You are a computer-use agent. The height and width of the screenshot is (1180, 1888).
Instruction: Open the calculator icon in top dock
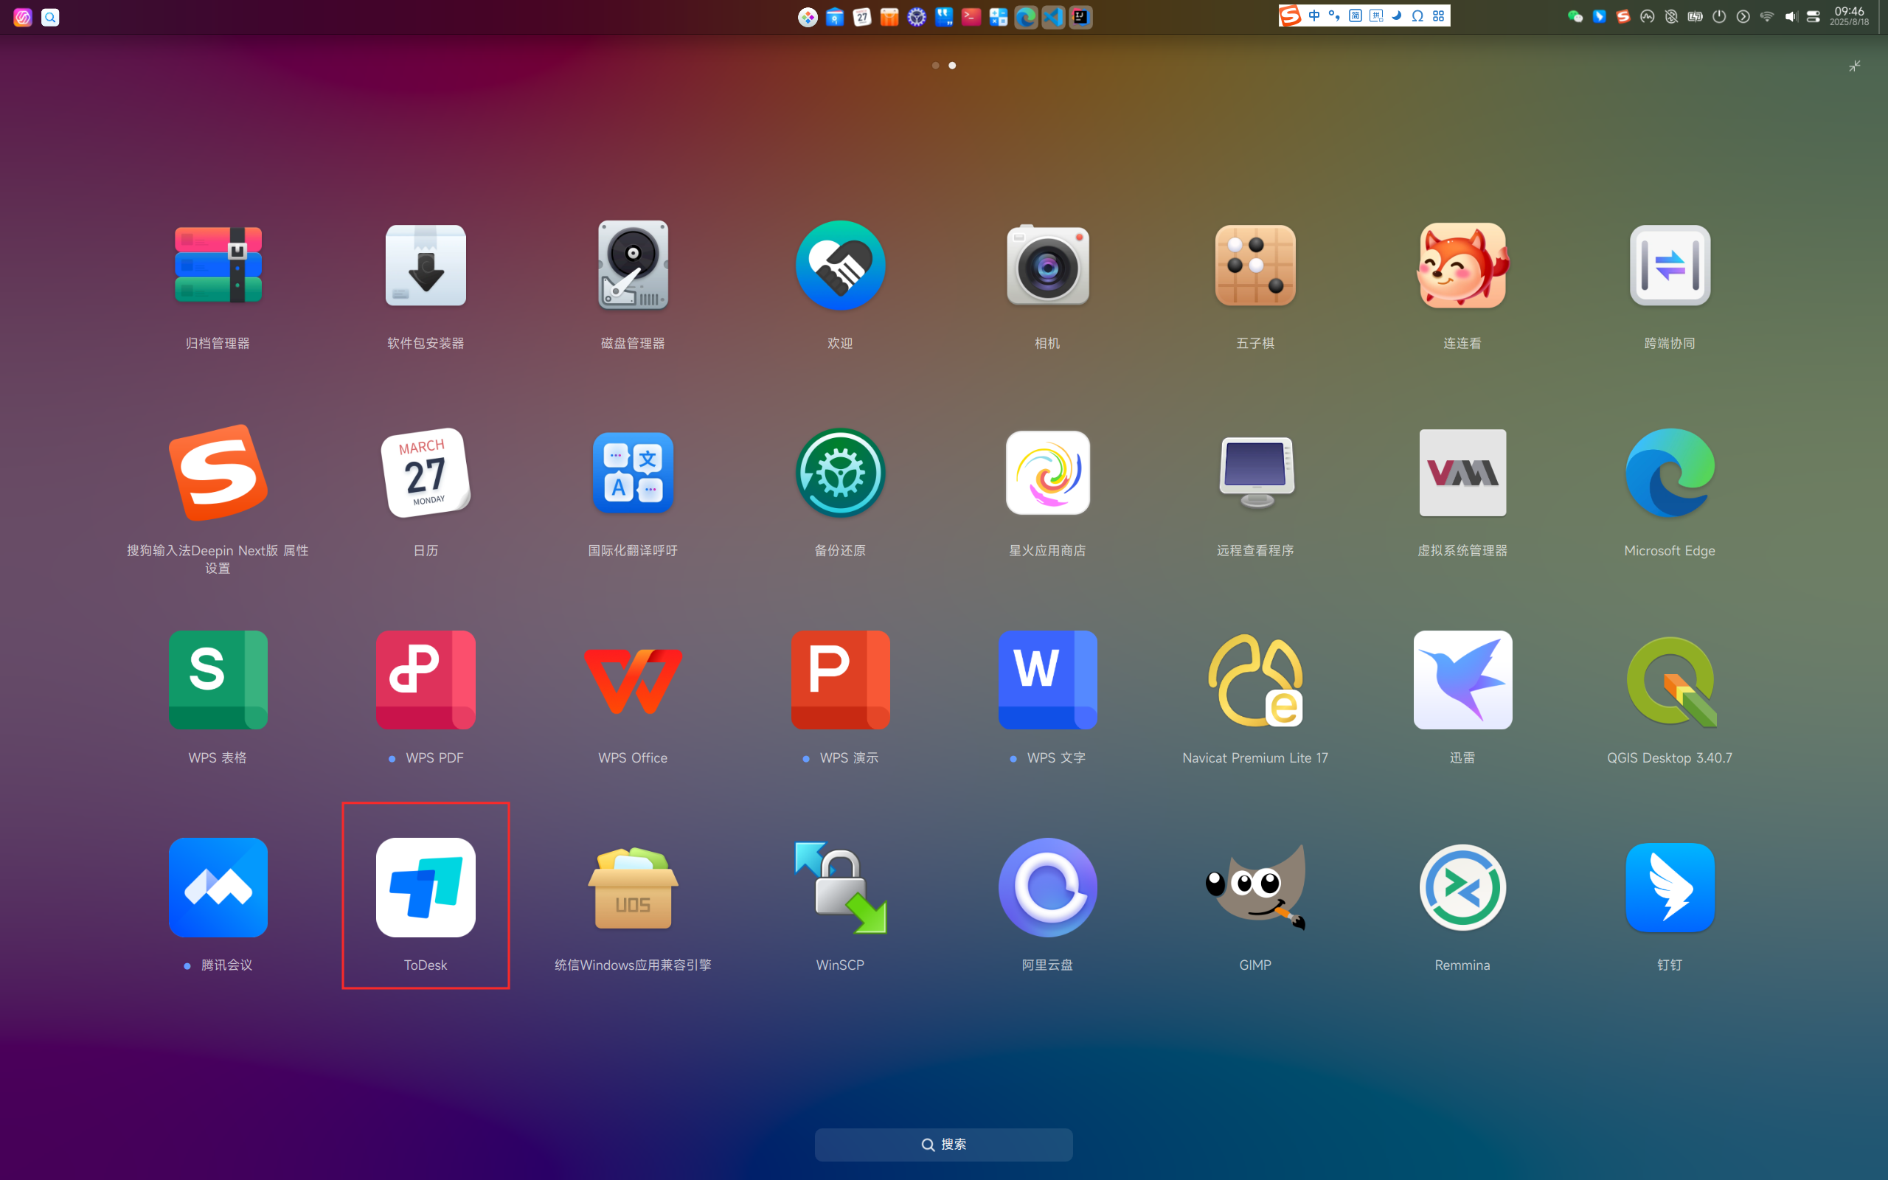pyautogui.click(x=999, y=16)
